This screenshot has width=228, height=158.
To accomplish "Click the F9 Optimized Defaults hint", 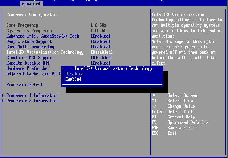I will pos(180,122).
